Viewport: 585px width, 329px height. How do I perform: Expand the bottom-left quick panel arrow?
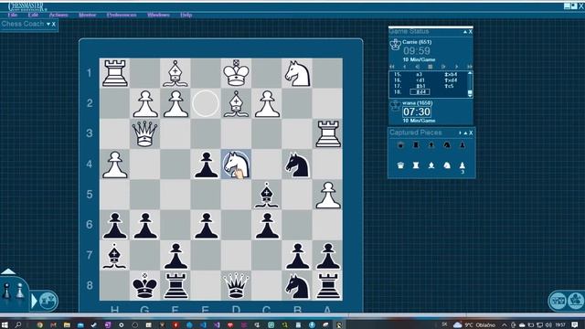click(34, 301)
